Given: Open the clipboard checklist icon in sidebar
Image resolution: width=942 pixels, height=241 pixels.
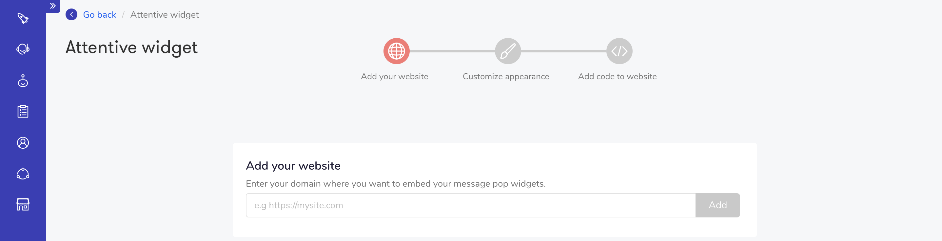Looking at the screenshot, I should (23, 111).
